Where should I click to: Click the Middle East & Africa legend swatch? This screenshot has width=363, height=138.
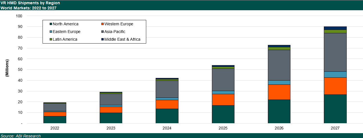103,40
